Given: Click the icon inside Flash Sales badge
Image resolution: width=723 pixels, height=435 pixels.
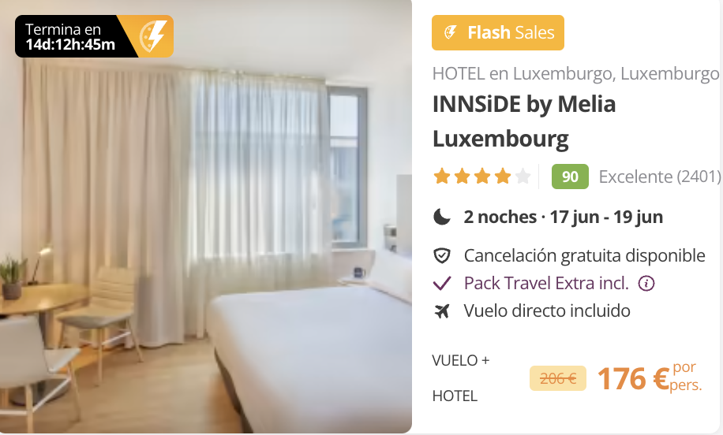Looking at the screenshot, I should [450, 32].
